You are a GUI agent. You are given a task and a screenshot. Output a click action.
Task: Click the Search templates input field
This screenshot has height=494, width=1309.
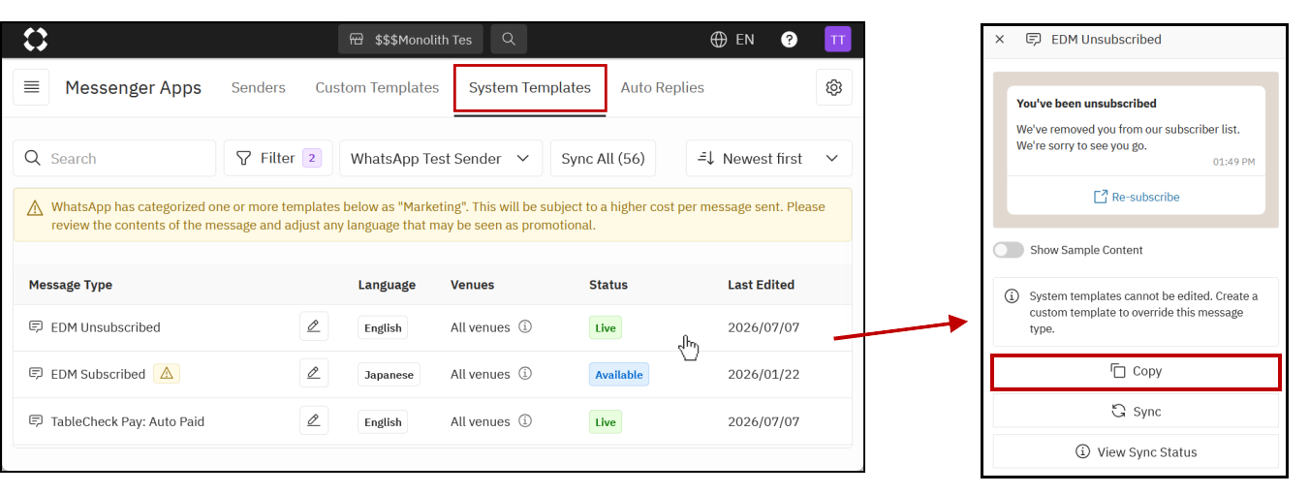point(114,159)
